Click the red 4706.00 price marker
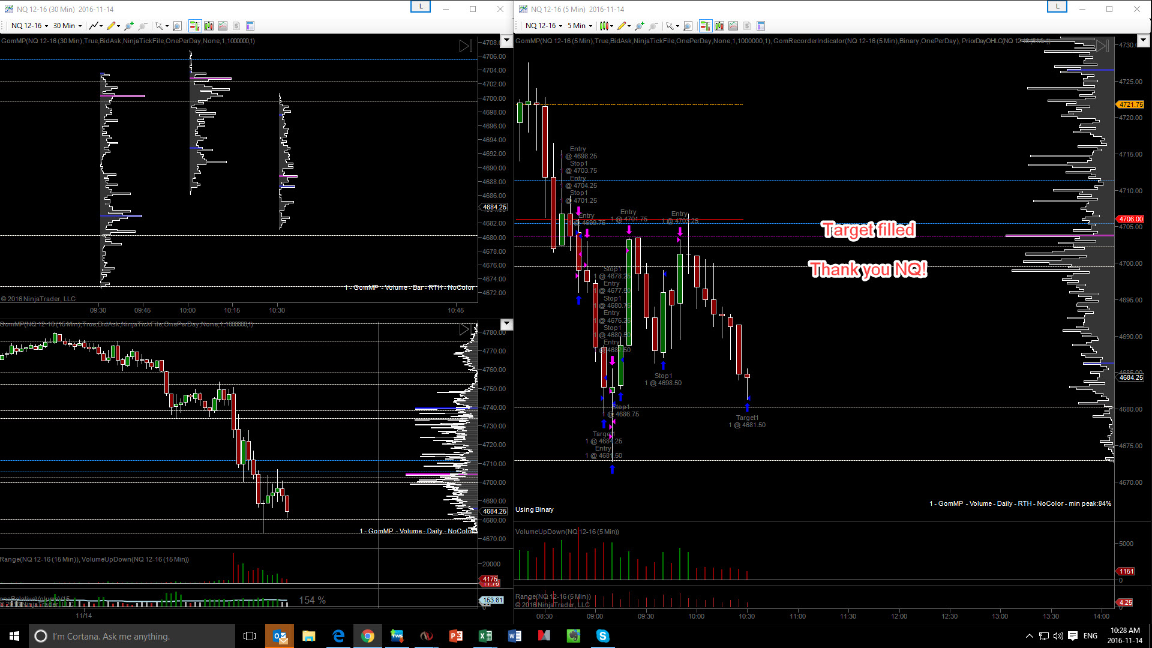The width and height of the screenshot is (1152, 648). click(1130, 219)
